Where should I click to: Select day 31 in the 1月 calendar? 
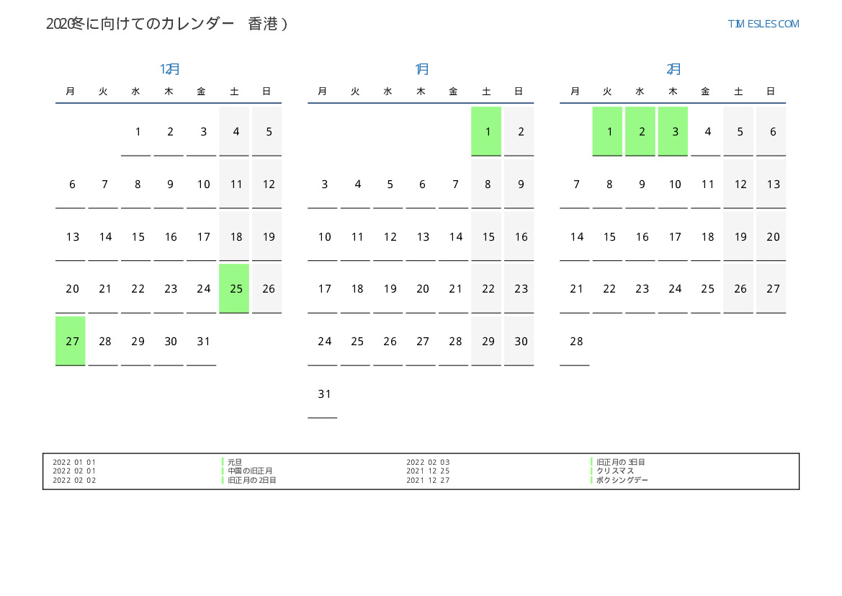click(323, 394)
